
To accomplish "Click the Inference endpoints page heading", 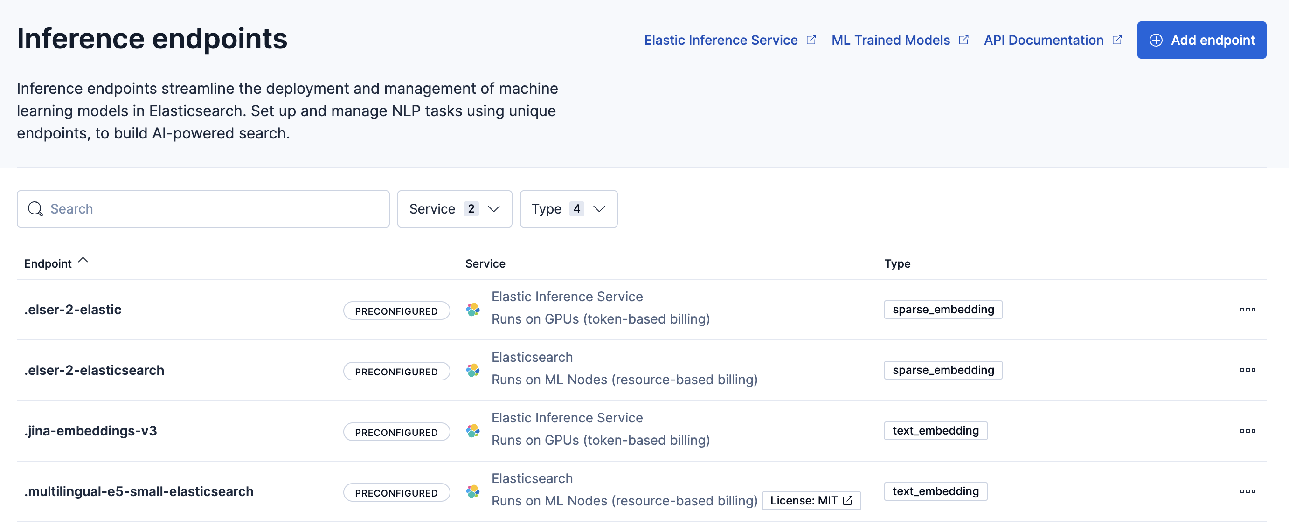I will click(152, 39).
